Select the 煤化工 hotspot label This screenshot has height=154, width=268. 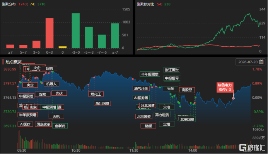point(96,94)
